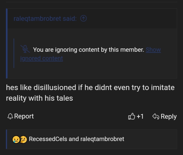Click the sad face reaction emoji
This screenshot has width=183, height=155.
[16, 139]
